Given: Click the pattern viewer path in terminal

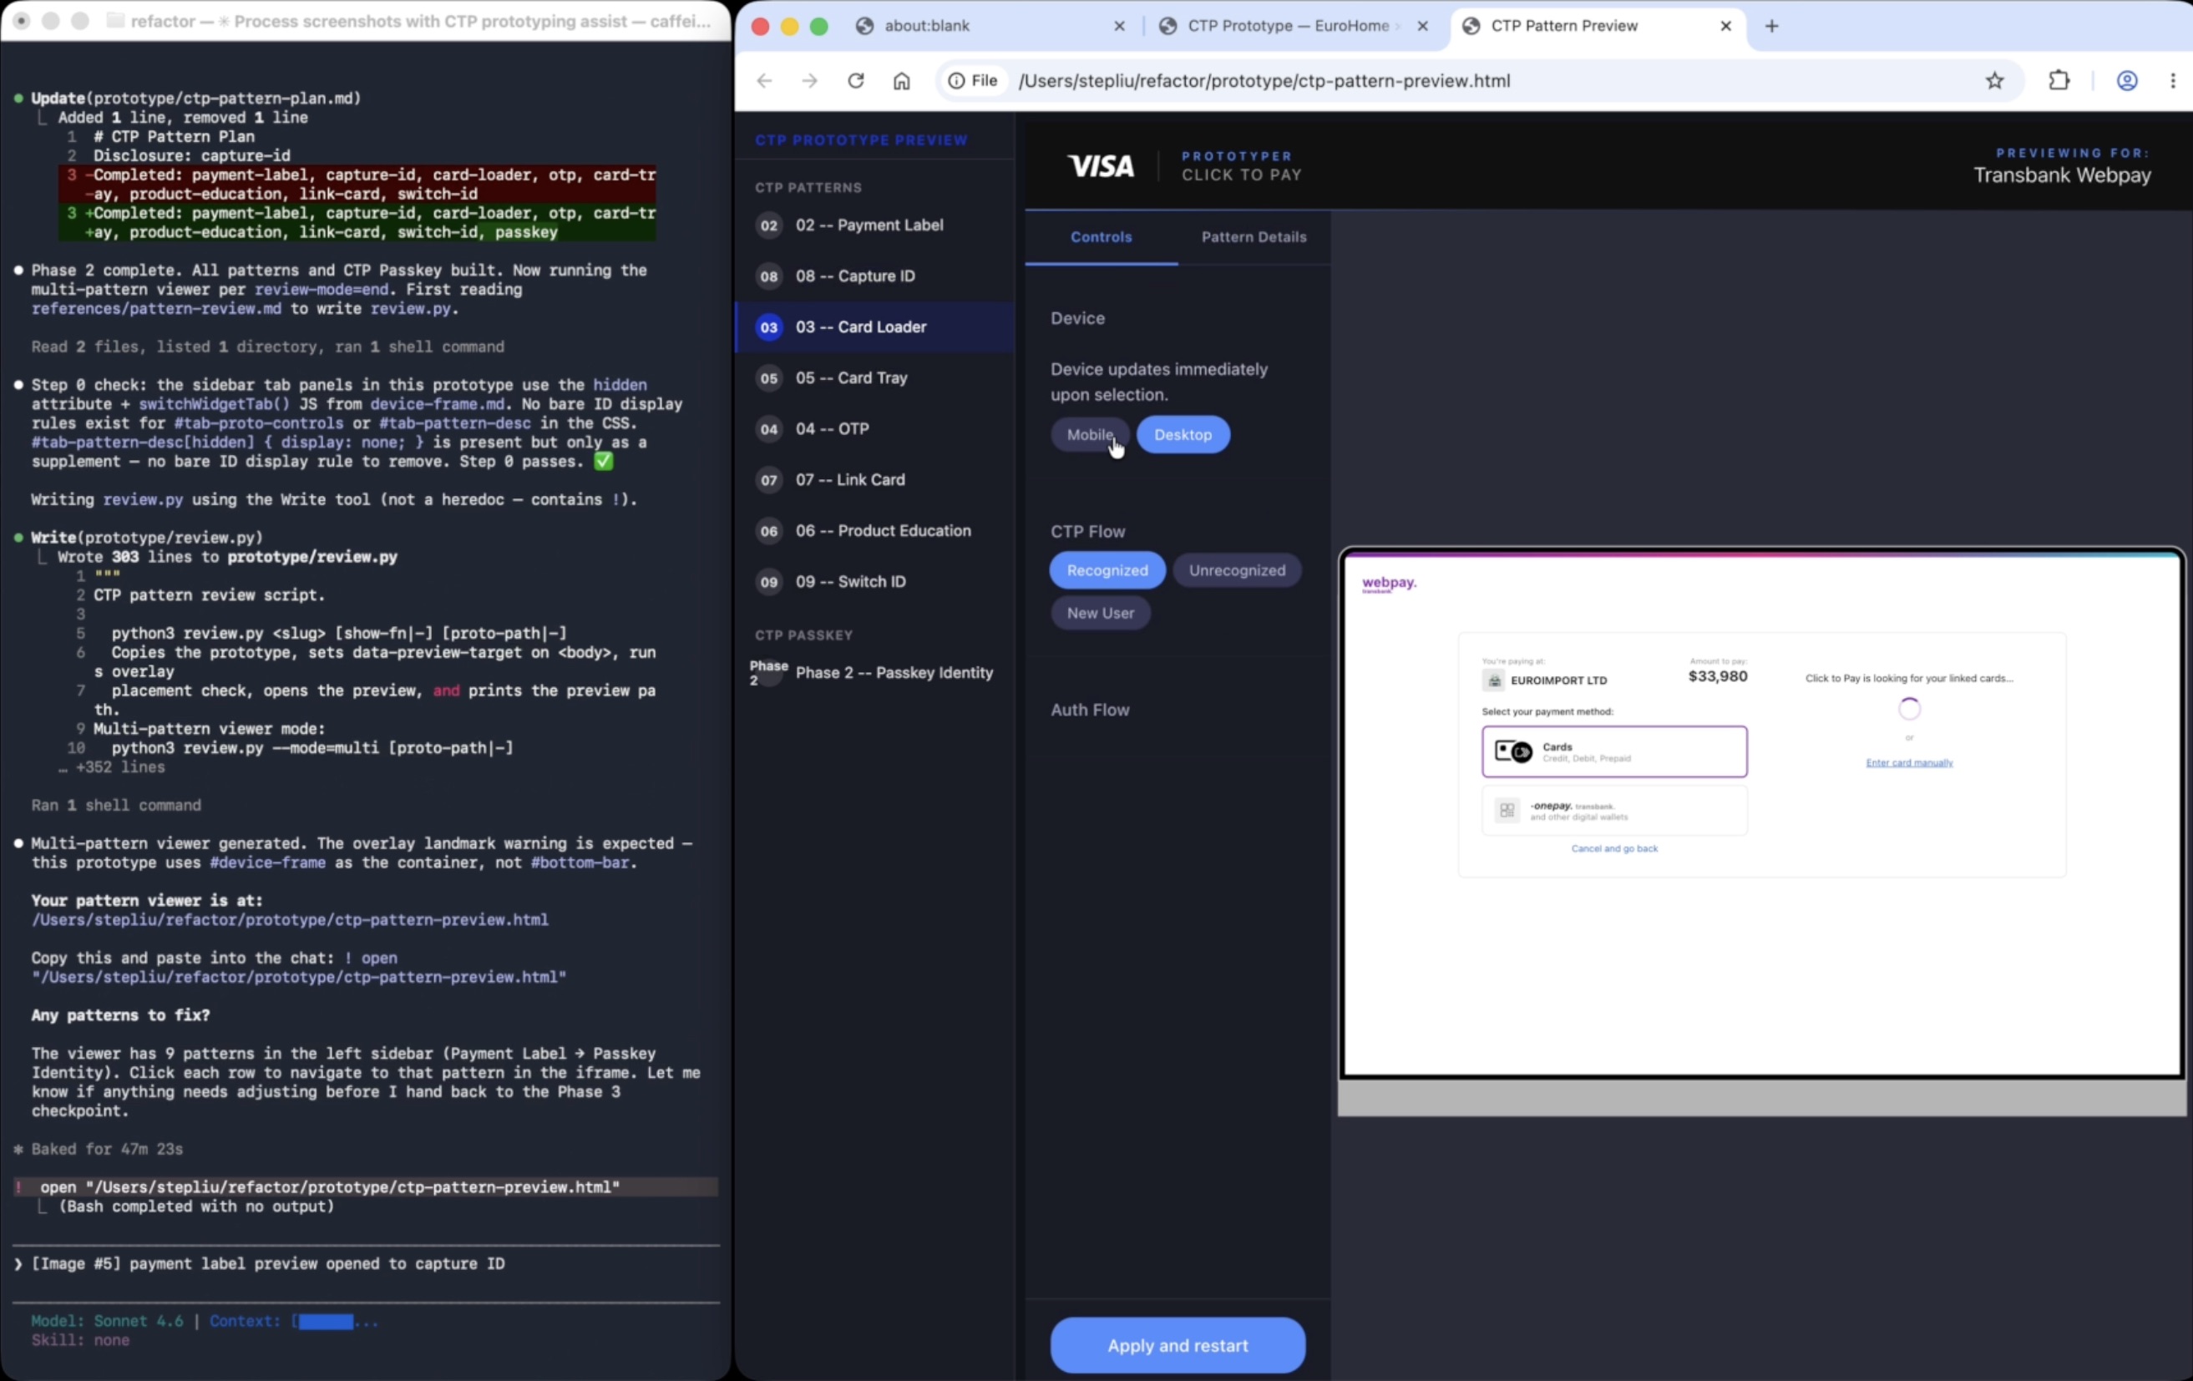Looking at the screenshot, I should pyautogui.click(x=290, y=919).
